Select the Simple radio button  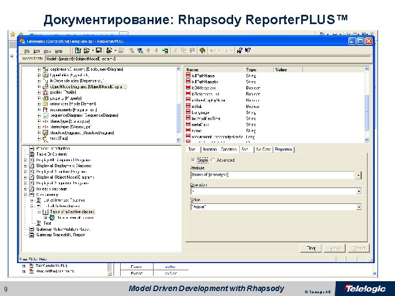point(193,160)
